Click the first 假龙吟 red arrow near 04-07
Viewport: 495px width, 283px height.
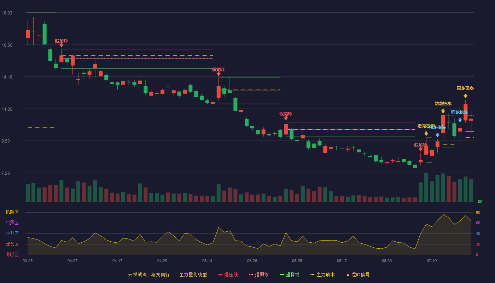coord(61,45)
